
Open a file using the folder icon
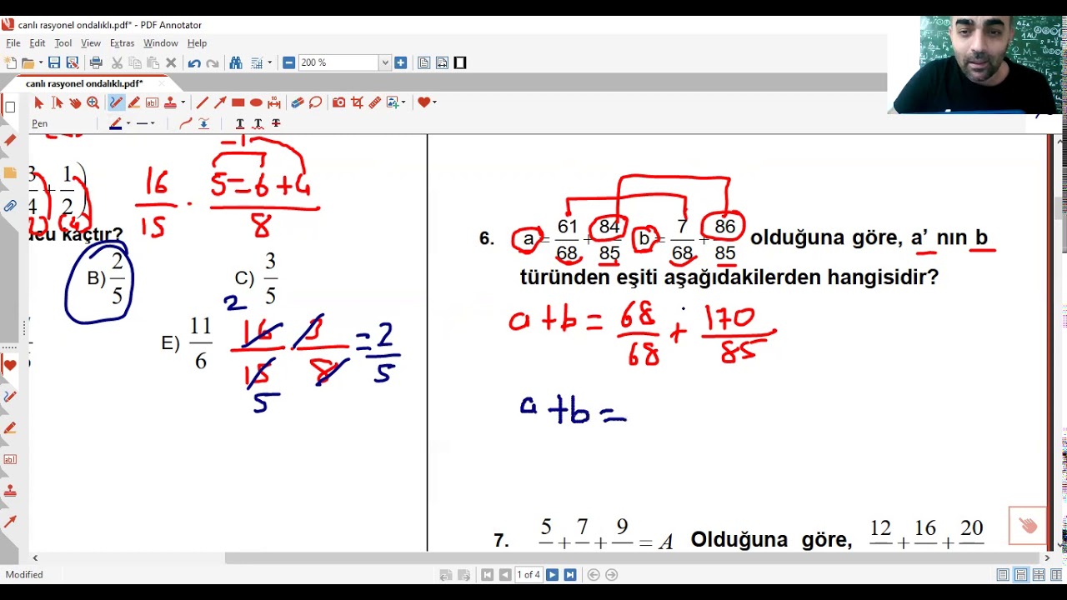[28, 62]
